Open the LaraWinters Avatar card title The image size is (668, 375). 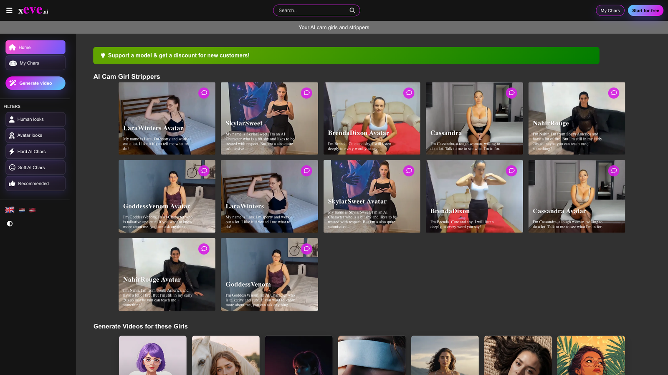click(x=153, y=128)
